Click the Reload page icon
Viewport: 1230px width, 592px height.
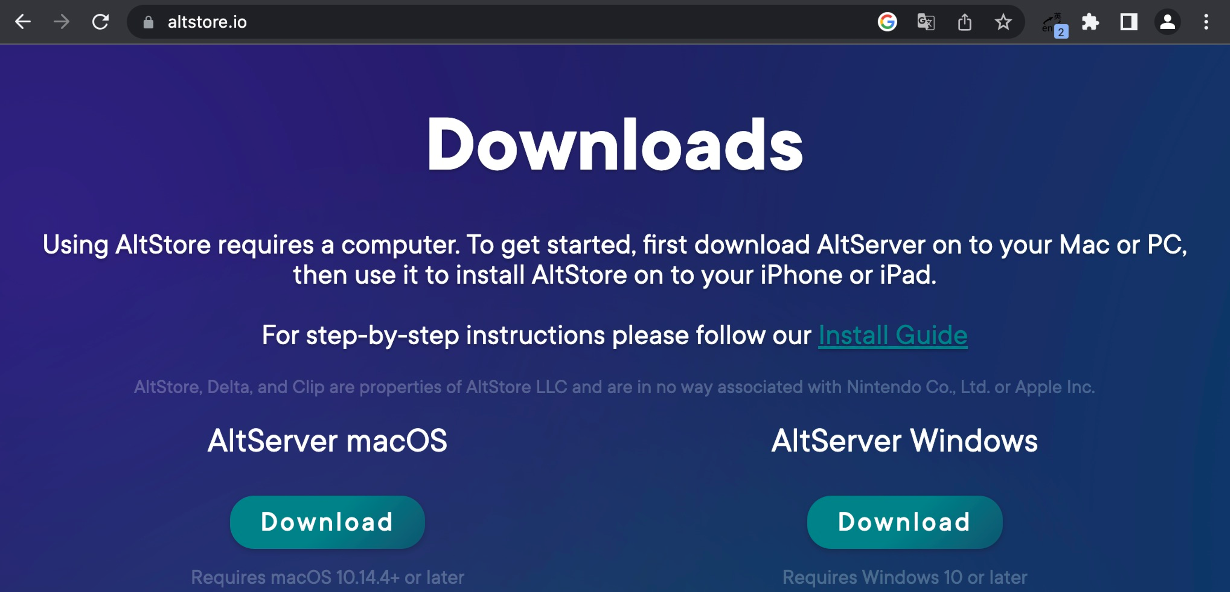point(100,21)
